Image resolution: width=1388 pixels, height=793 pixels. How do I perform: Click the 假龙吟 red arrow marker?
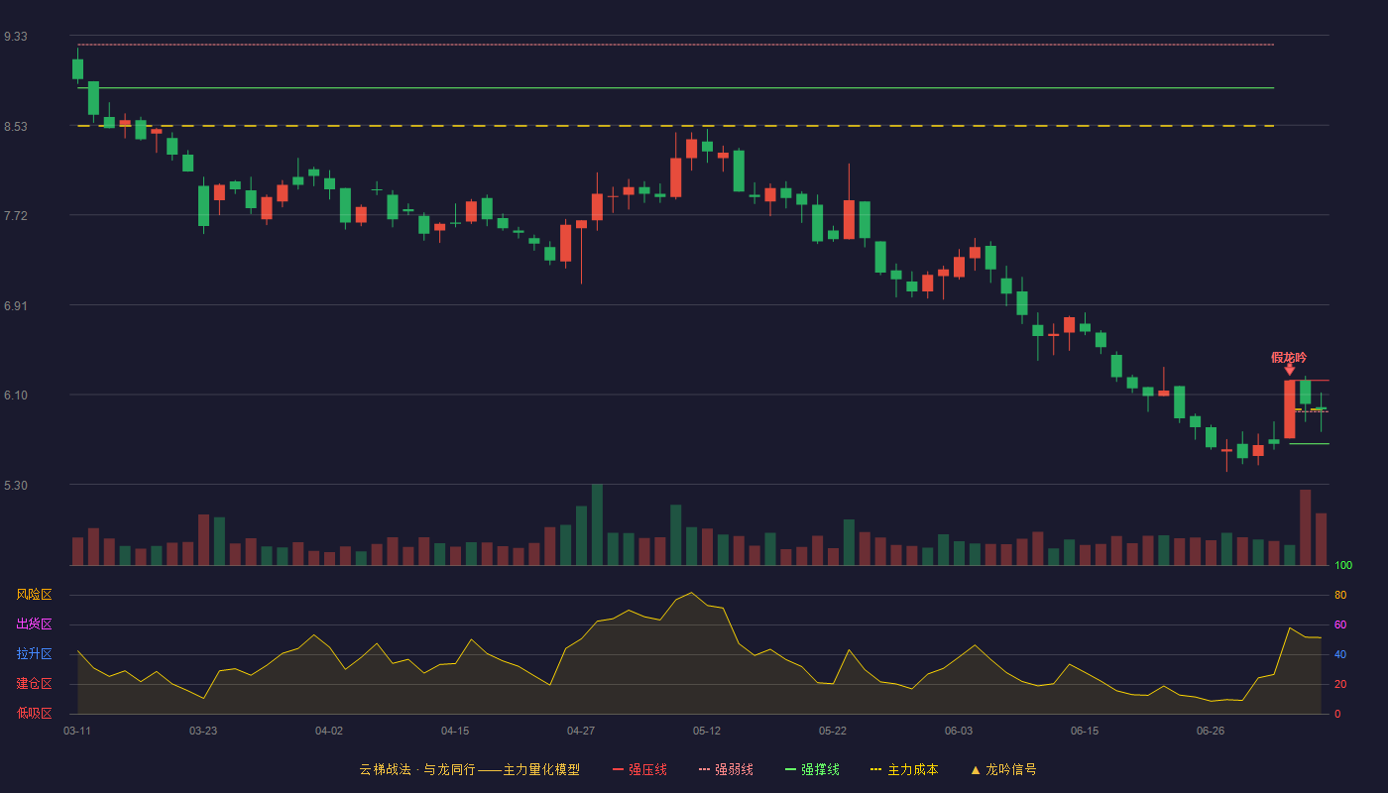coord(1290,370)
